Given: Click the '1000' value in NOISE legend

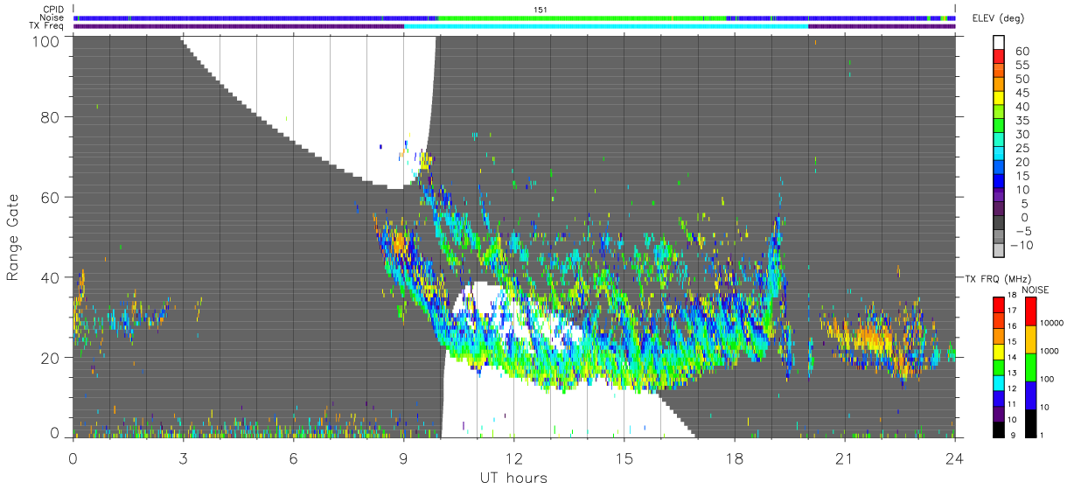Looking at the screenshot, I should coord(1049,351).
